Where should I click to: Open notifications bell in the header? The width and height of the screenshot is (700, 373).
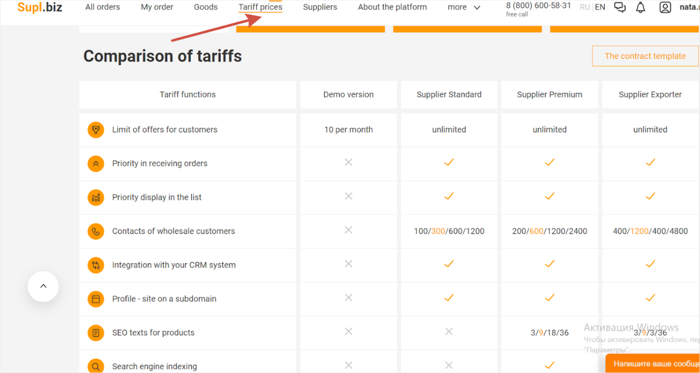coord(641,8)
